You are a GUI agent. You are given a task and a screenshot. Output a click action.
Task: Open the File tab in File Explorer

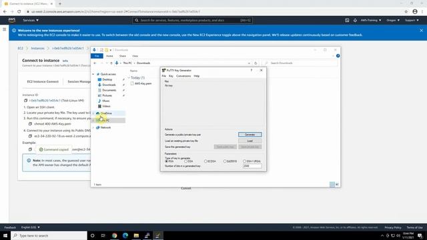(x=97, y=56)
